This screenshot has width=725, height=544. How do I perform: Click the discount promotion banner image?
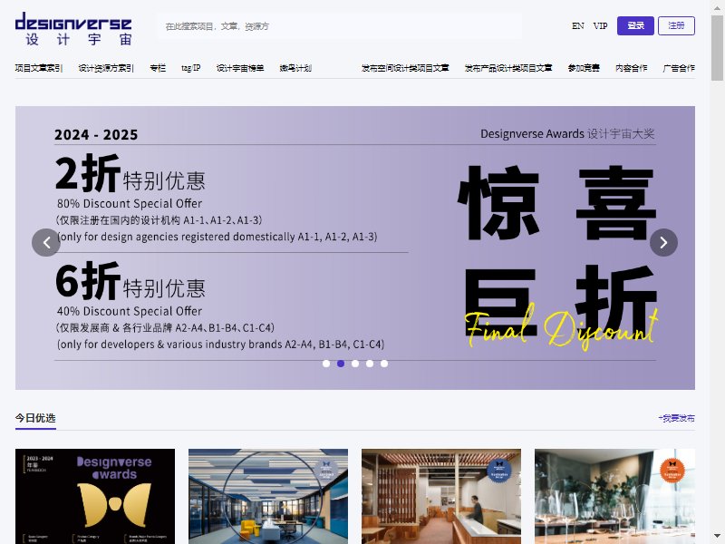coord(355,248)
